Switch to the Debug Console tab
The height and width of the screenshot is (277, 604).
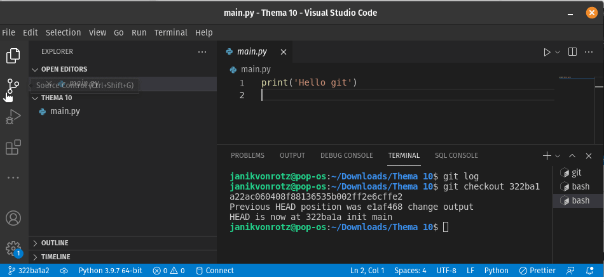point(347,155)
